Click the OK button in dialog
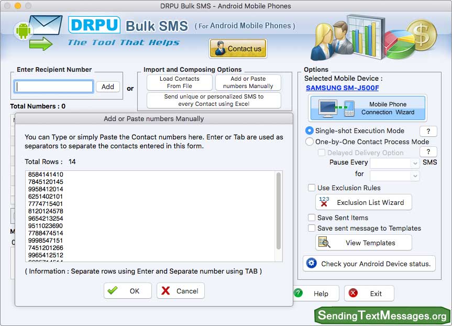This screenshot has height=326, width=452. (x=128, y=290)
